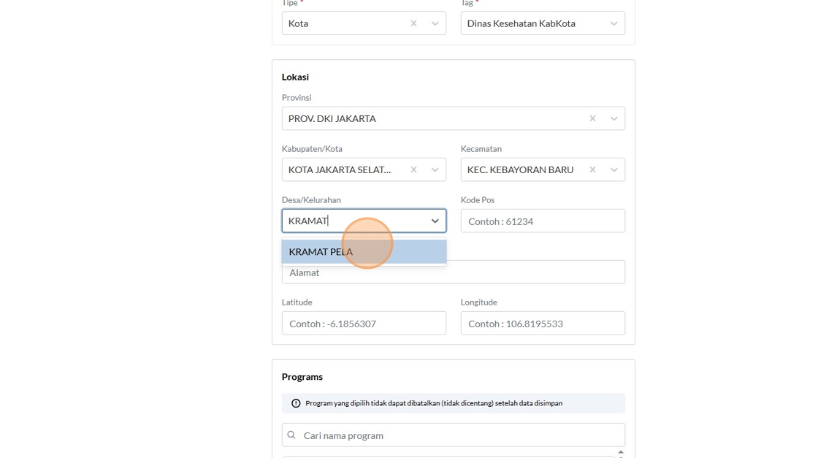Expand the Kecamatan dropdown chevron

pos(614,169)
